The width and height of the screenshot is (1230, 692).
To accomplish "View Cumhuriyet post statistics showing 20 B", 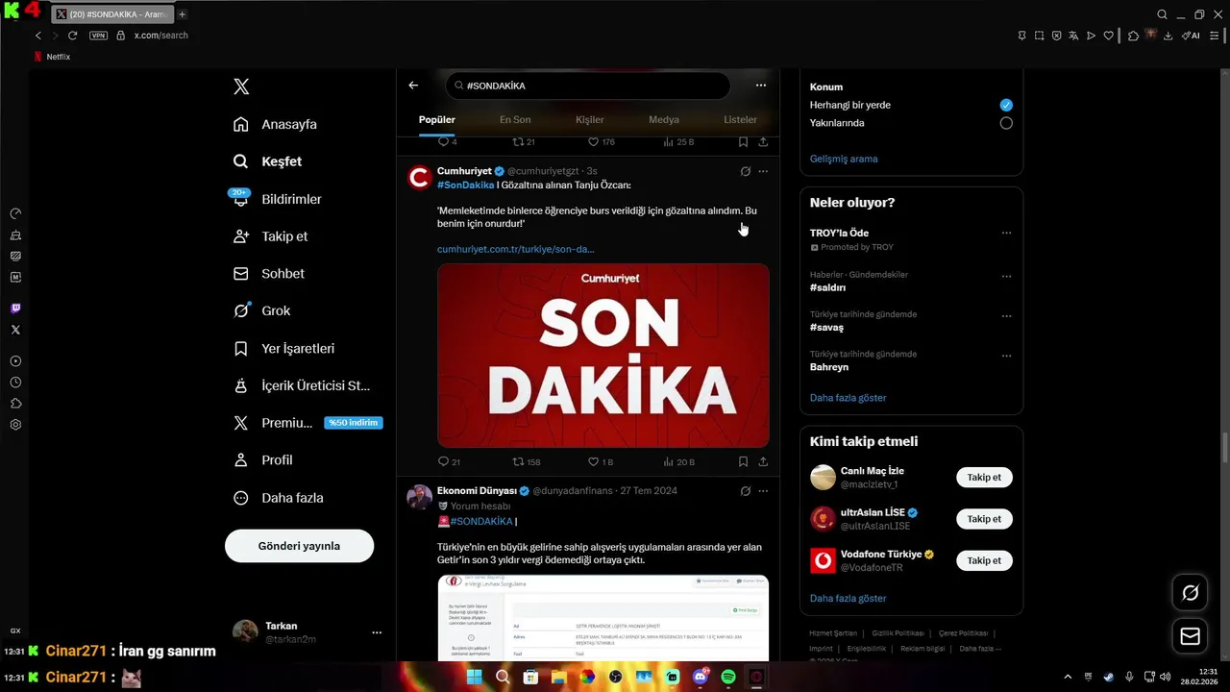I will coord(678,461).
